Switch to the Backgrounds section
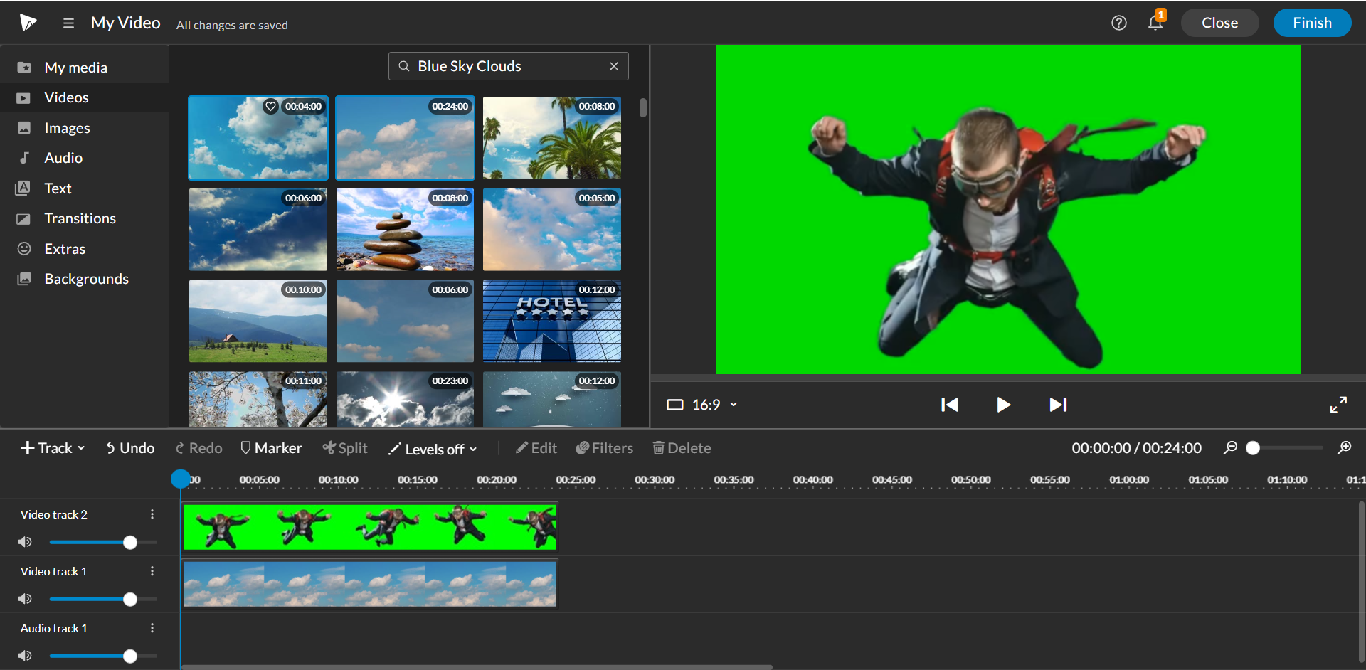 click(85, 278)
